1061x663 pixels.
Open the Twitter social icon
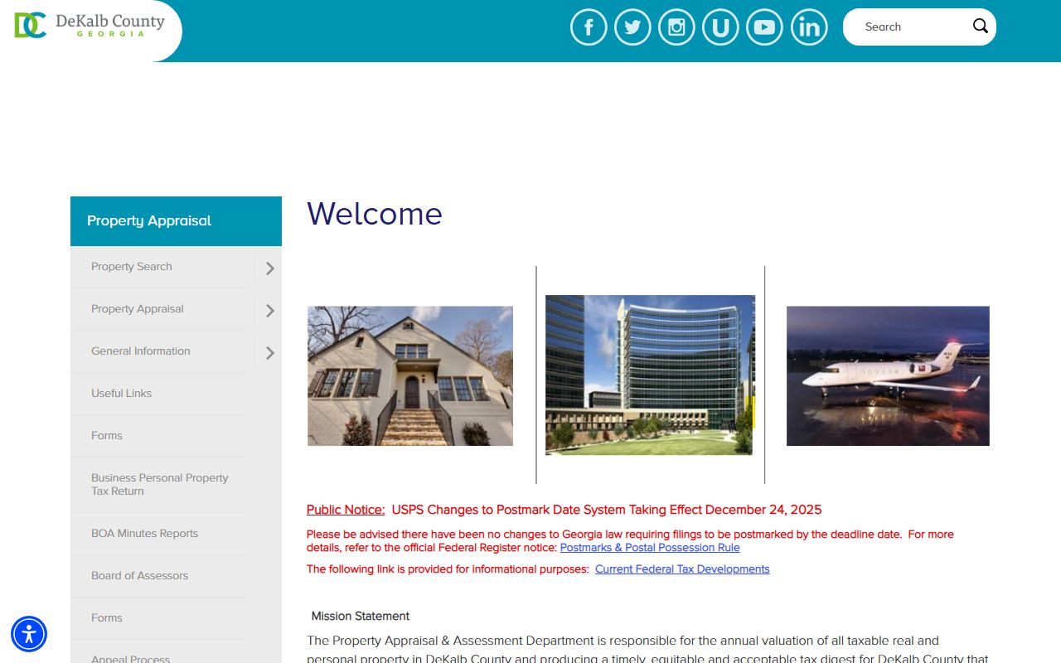[632, 27]
